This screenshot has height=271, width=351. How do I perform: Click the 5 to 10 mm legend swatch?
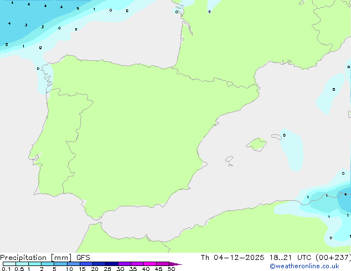[61, 264]
